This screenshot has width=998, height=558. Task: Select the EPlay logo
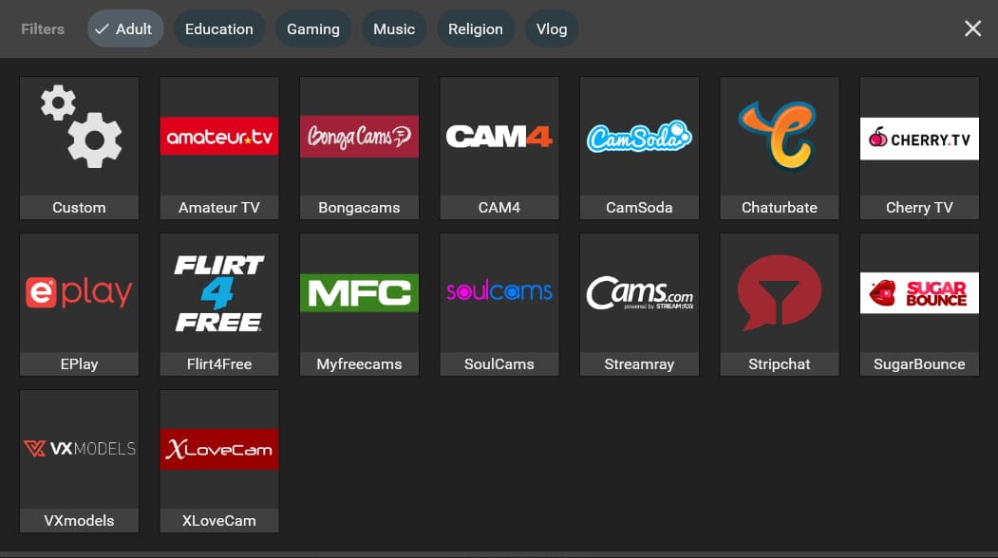point(79,292)
